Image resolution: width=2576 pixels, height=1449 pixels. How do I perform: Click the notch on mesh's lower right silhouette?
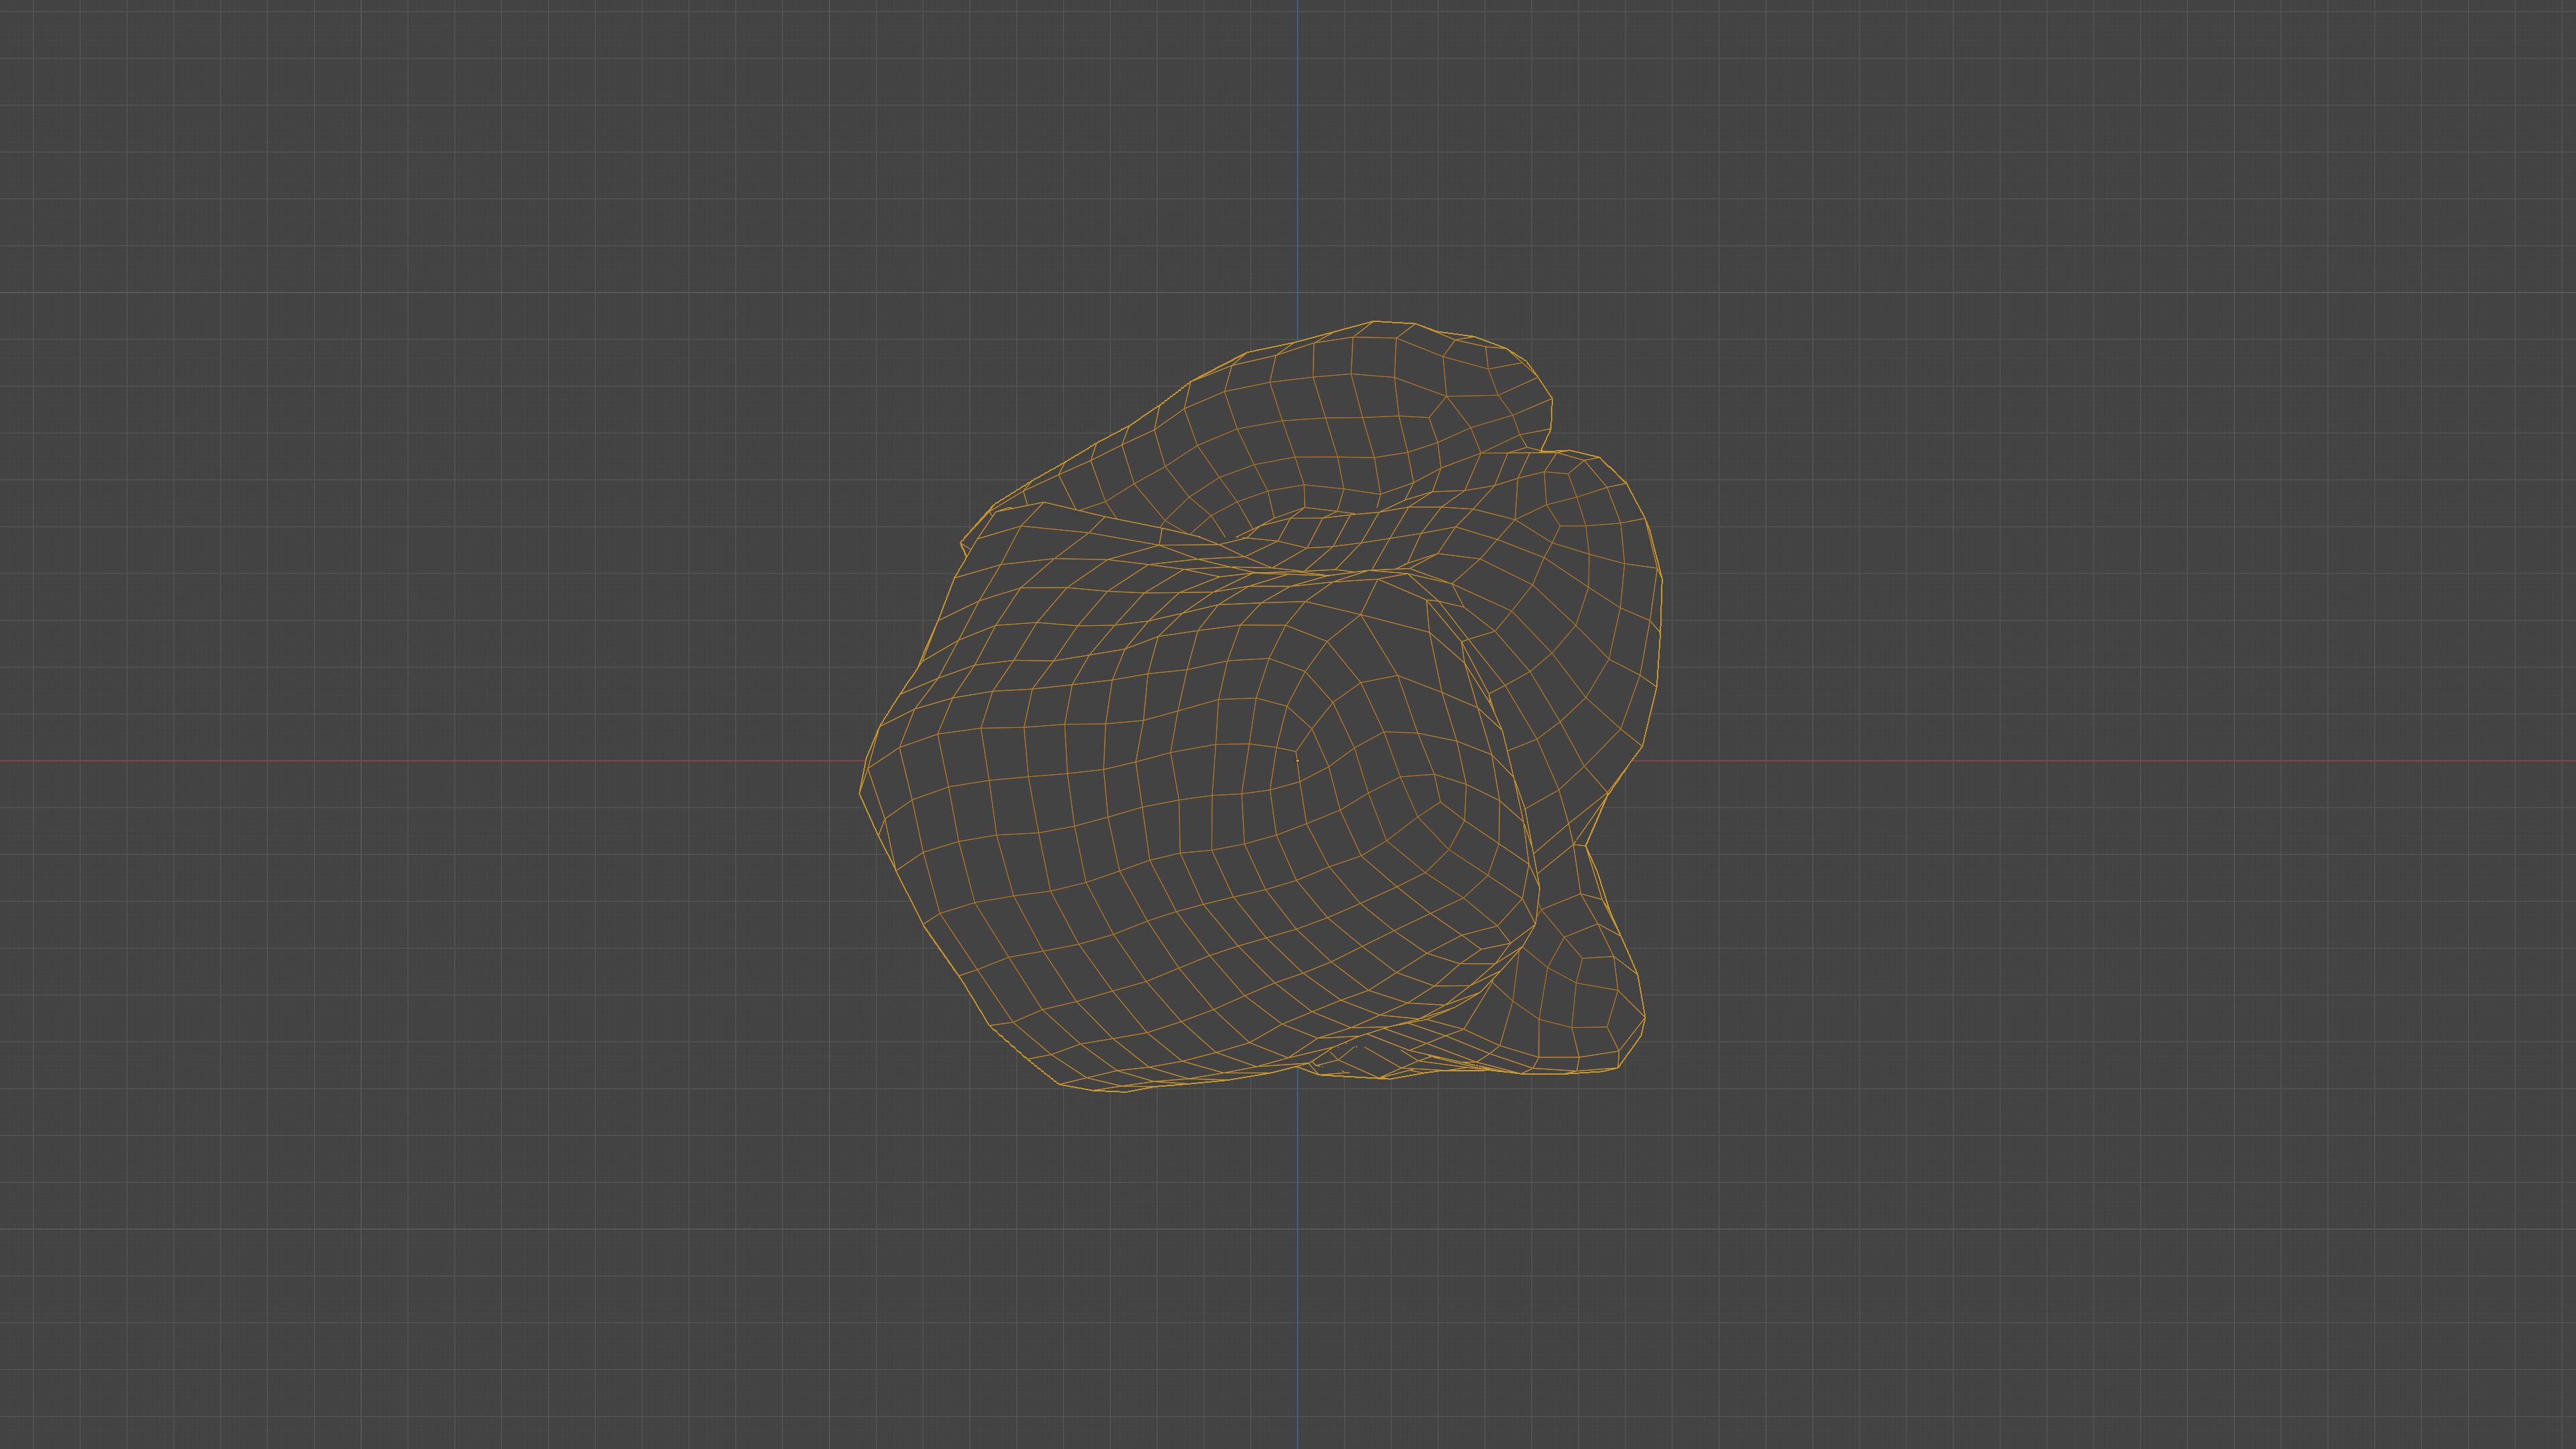pyautogui.click(x=1585, y=846)
